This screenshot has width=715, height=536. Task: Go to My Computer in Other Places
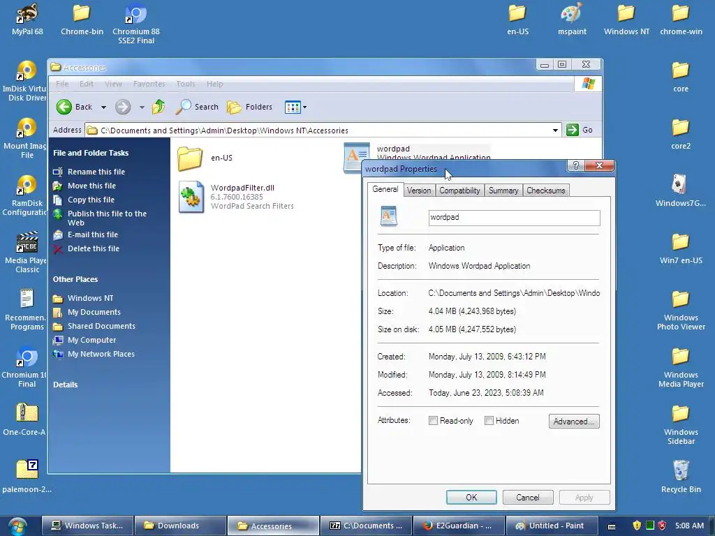[91, 340]
